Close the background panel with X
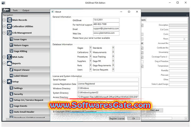This screenshot has width=191, height=127. coord(187,15)
